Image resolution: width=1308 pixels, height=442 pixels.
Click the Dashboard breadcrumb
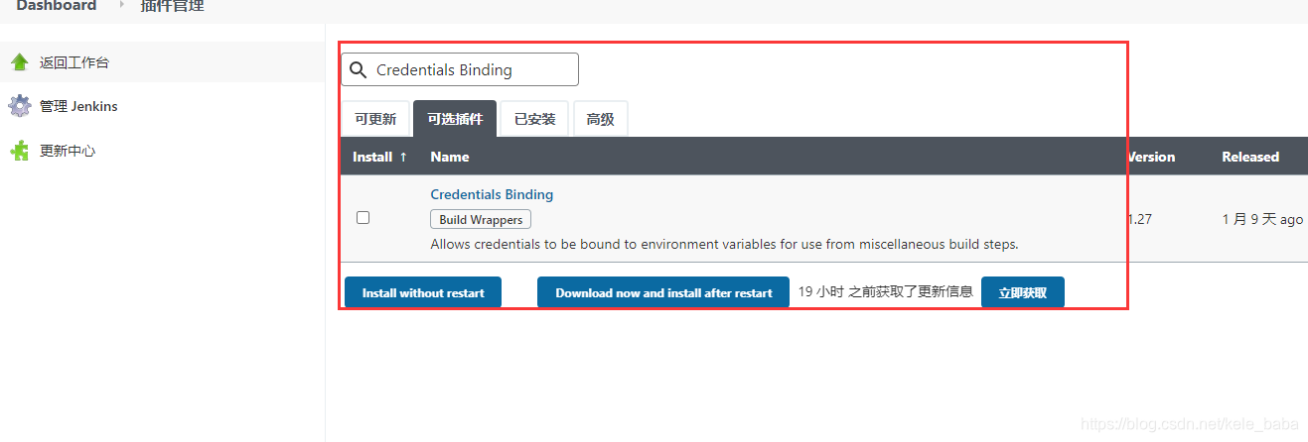coord(57,6)
